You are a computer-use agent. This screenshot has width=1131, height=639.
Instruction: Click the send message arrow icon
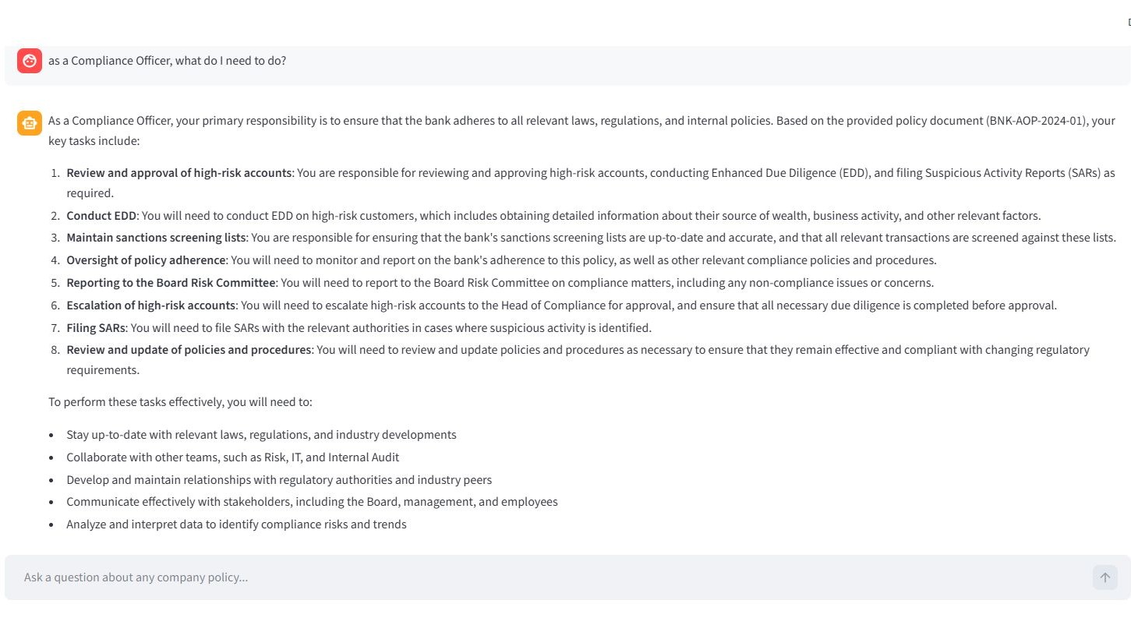pyautogui.click(x=1104, y=577)
